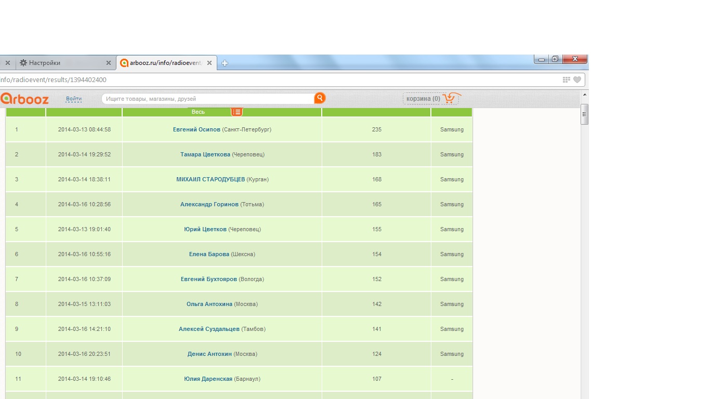
Task: Click the Войти login link
Action: click(74, 99)
